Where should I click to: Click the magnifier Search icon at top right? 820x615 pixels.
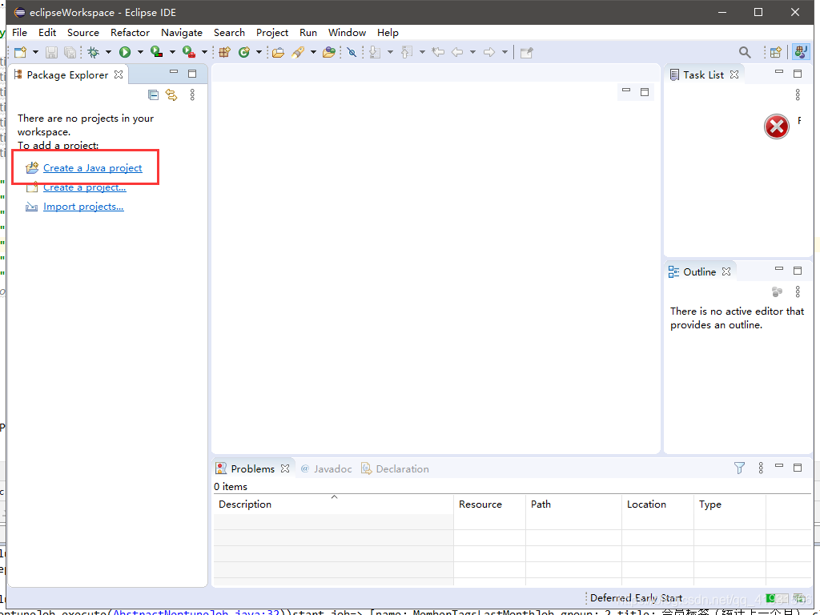coord(745,52)
